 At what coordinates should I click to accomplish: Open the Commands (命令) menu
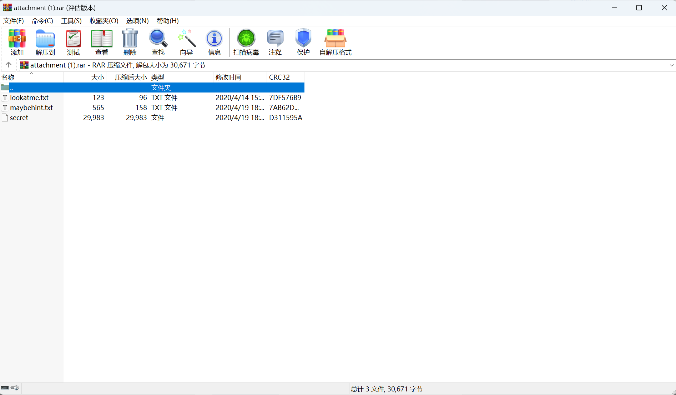click(x=42, y=21)
